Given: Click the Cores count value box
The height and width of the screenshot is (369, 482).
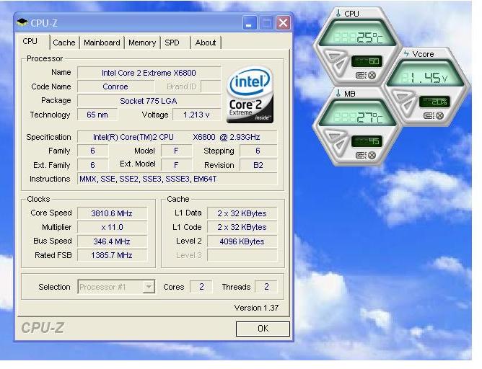Looking at the screenshot, I should tap(201, 287).
